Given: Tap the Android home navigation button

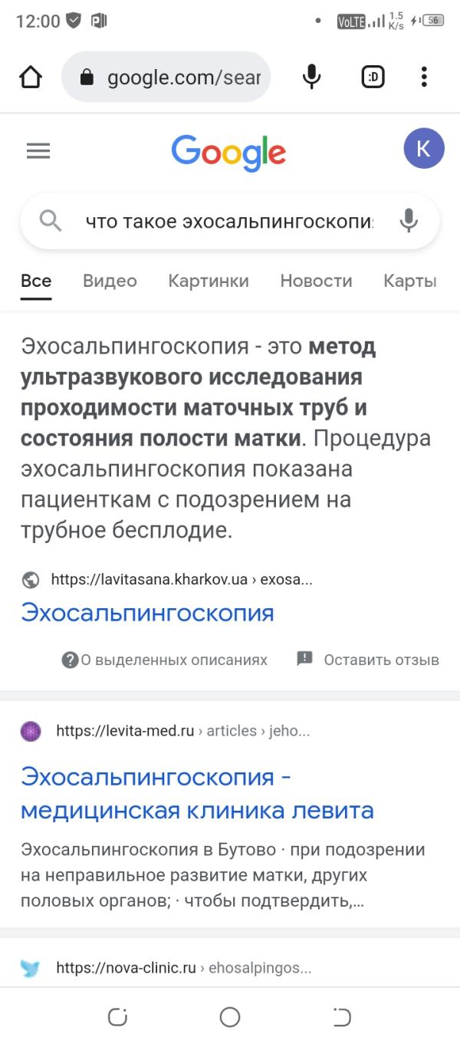Looking at the screenshot, I should [x=230, y=1017].
